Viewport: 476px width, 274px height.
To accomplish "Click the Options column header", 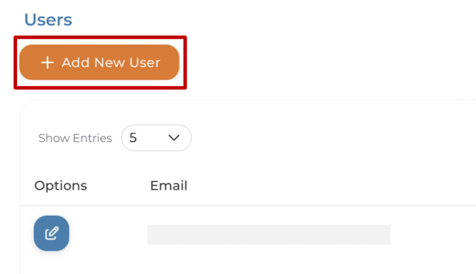I will coord(60,186).
